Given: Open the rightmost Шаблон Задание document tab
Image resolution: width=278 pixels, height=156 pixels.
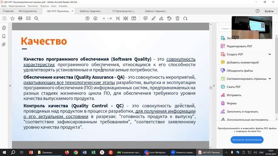Looking at the screenshot, I should coord(156,11).
